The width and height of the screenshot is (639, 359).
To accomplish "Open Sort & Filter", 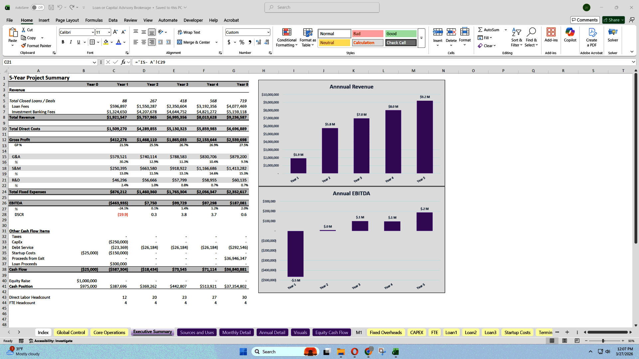I will 516,37.
